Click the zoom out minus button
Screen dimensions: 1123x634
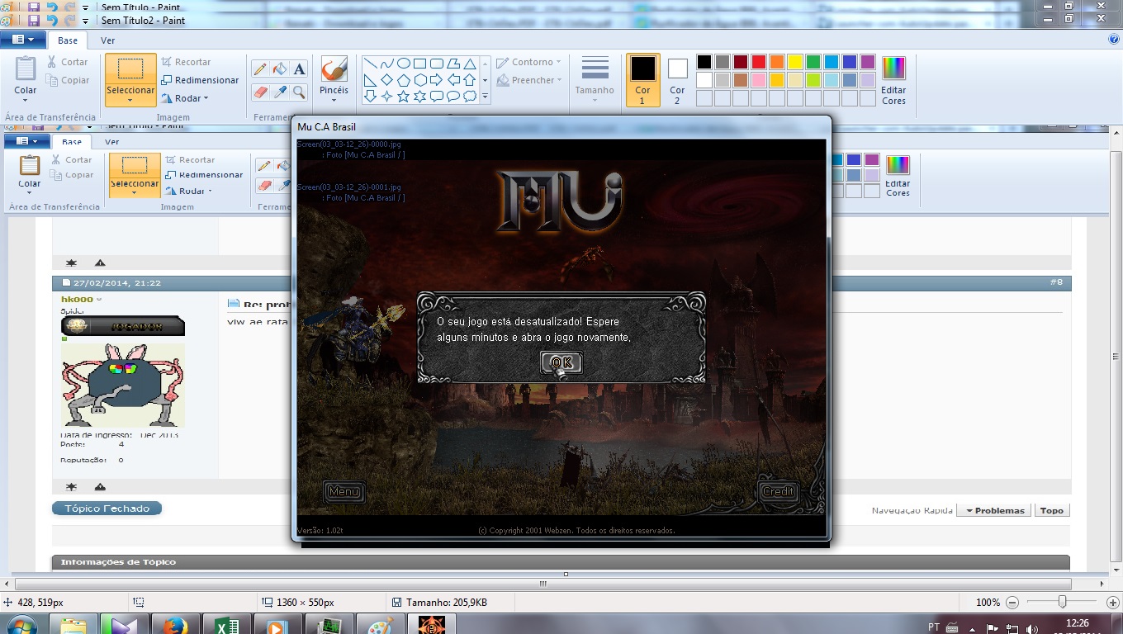pyautogui.click(x=1012, y=603)
